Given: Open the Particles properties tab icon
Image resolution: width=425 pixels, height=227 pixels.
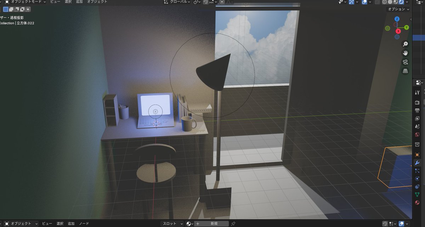Looking at the screenshot, I should (x=417, y=171).
